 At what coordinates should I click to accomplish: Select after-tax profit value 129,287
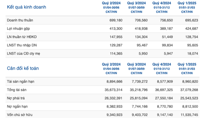point(116,45)
